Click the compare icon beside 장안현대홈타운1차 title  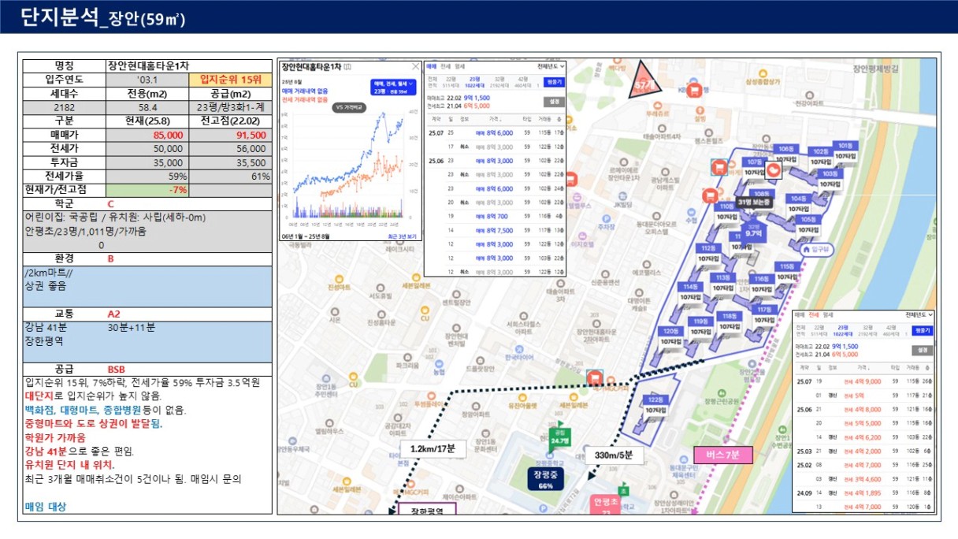(347, 67)
